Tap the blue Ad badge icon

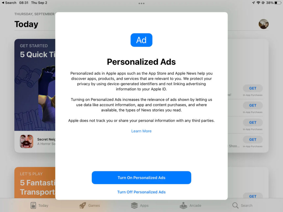pos(141,40)
